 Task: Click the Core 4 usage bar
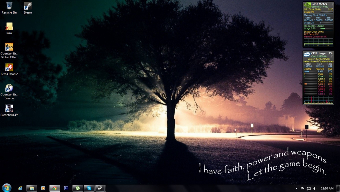[311, 84]
